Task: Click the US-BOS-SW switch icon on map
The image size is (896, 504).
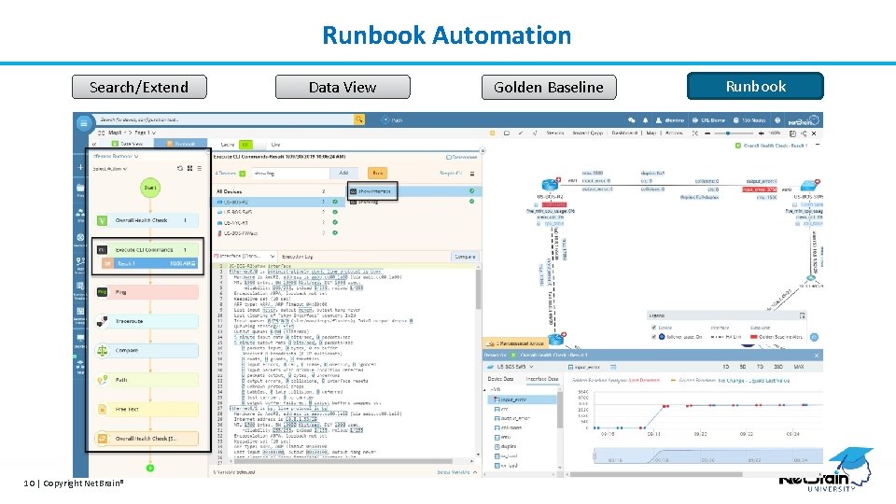Action: click(x=809, y=185)
